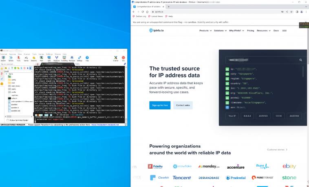Open the Settings icon in MobaXterm toolbar
The height and width of the screenshot is (187, 309).
pyautogui.click(x=79, y=59)
